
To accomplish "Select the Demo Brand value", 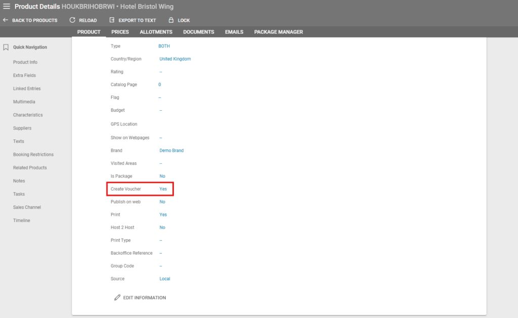I will point(171,151).
